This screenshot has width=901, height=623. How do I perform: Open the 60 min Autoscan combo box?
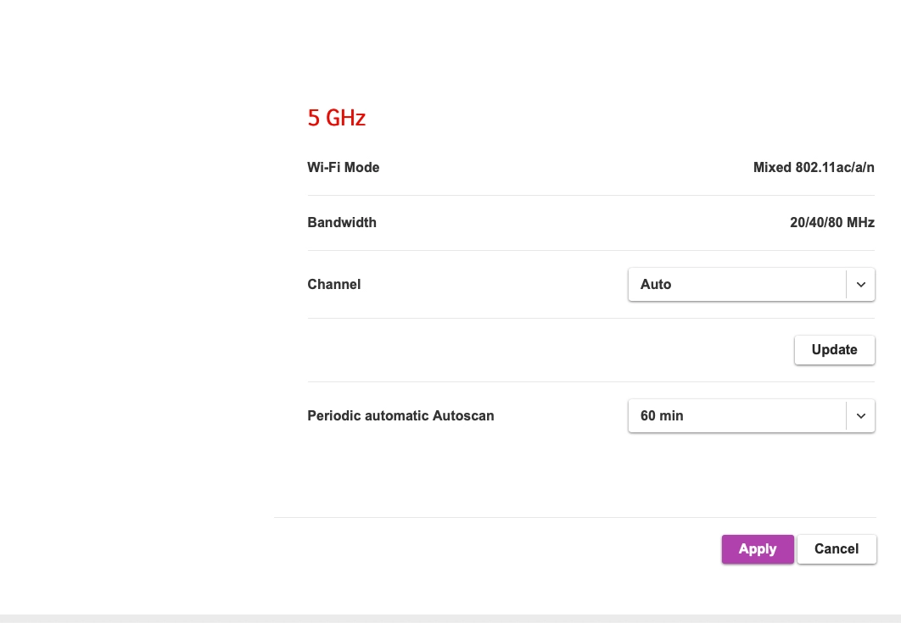pos(736,416)
